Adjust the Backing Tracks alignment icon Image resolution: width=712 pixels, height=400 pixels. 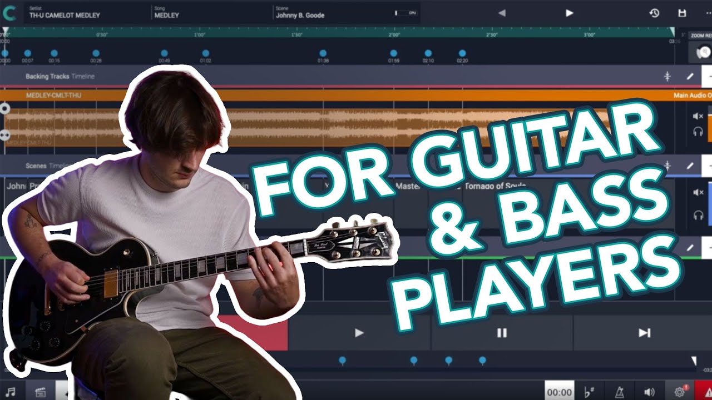[667, 76]
